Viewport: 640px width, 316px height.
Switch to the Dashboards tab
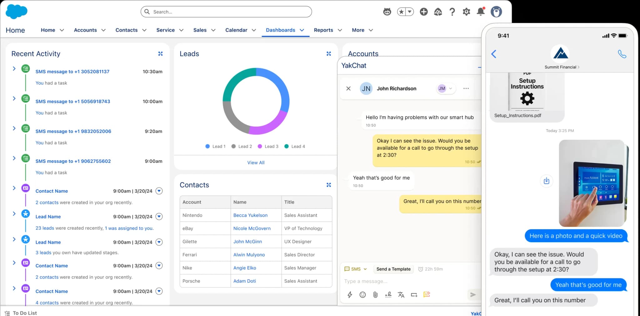[x=281, y=30]
